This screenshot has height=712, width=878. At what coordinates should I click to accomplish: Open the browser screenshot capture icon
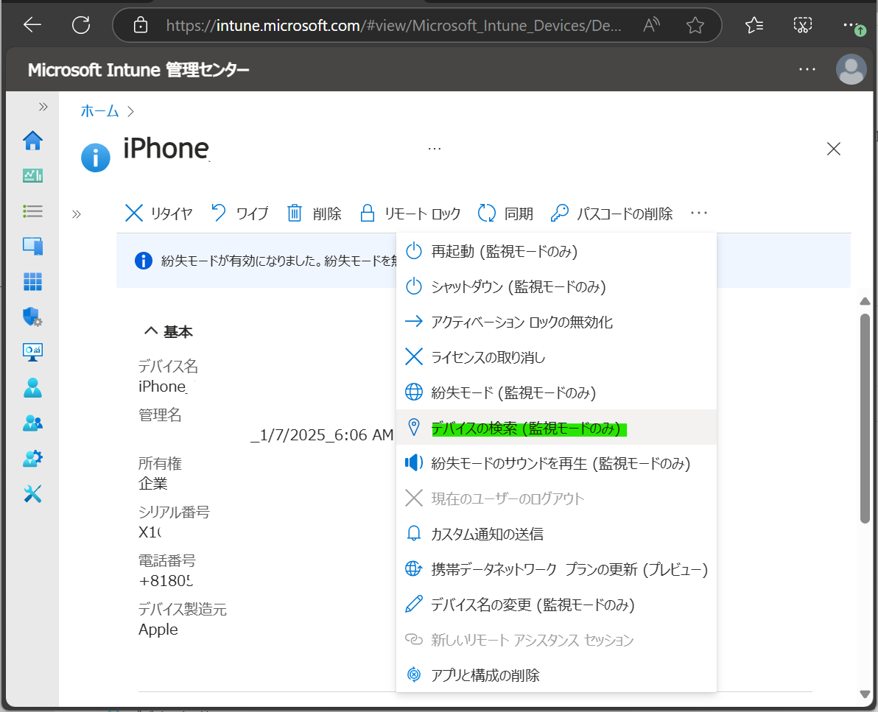(x=802, y=25)
